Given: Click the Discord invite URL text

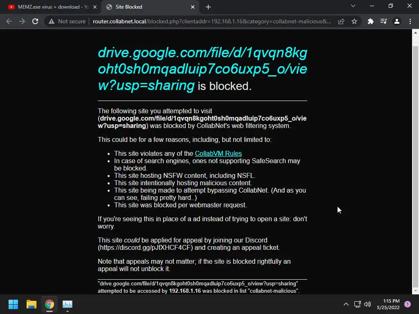Looking at the screenshot, I should coord(145,247).
